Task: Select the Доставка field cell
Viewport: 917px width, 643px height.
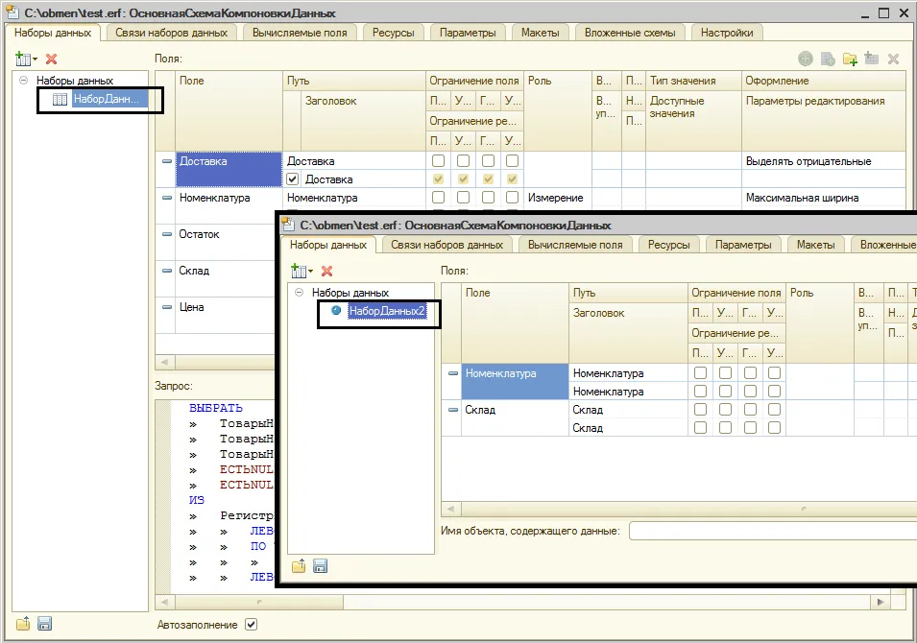Action: pyautogui.click(x=229, y=170)
